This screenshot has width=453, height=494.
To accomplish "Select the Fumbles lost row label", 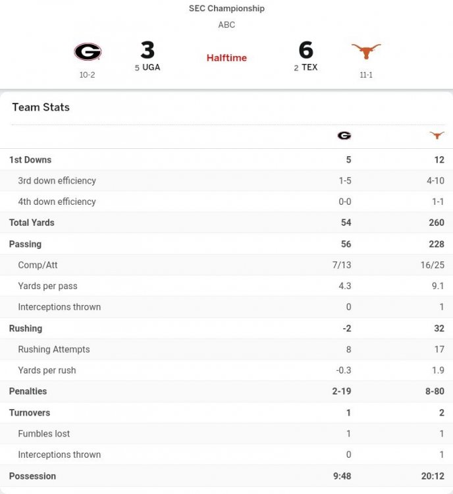I will [x=44, y=433].
